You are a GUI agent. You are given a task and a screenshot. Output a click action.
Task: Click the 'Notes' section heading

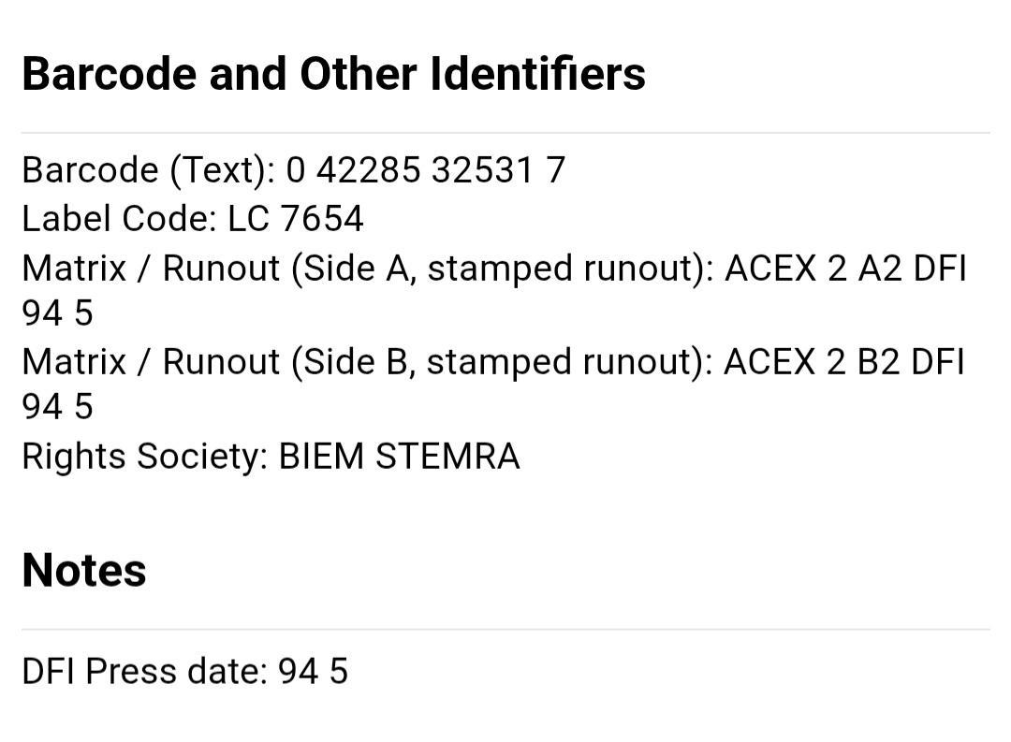click(84, 570)
